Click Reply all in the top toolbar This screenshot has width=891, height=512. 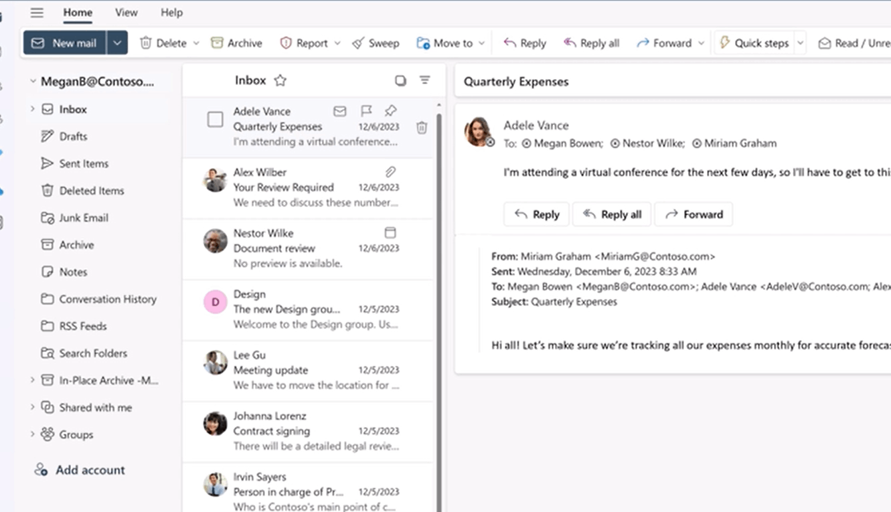click(591, 43)
